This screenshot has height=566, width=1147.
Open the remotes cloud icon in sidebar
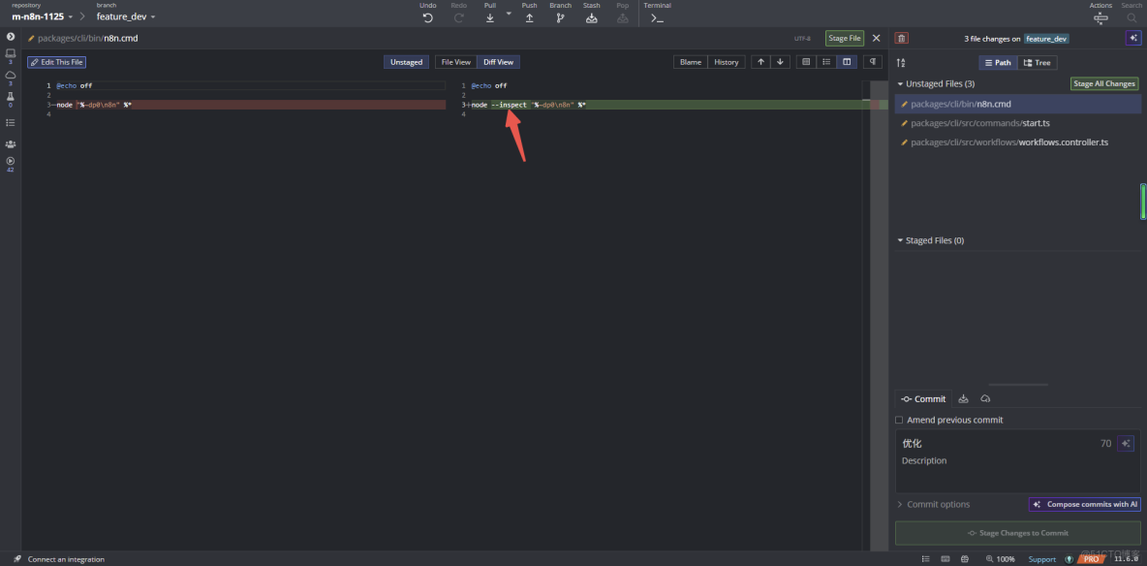pos(11,75)
